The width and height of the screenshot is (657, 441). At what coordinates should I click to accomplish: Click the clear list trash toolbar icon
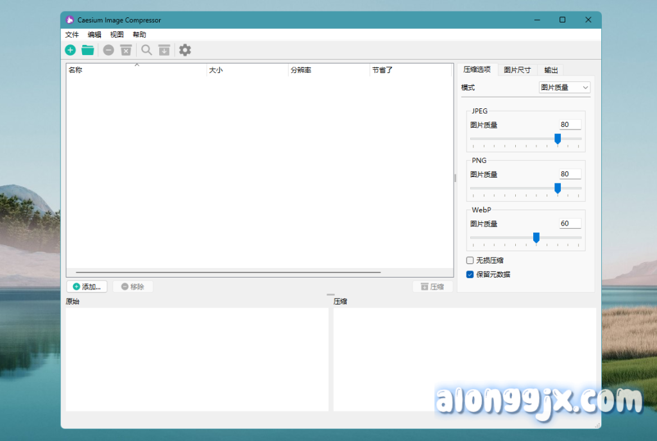click(126, 50)
